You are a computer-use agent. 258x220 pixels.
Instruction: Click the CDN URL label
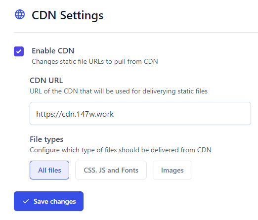pos(46,81)
